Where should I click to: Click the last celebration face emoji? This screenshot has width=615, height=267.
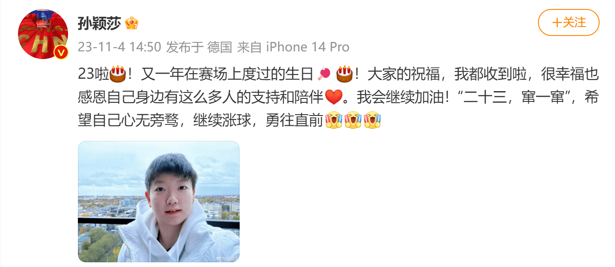pyautogui.click(x=373, y=121)
